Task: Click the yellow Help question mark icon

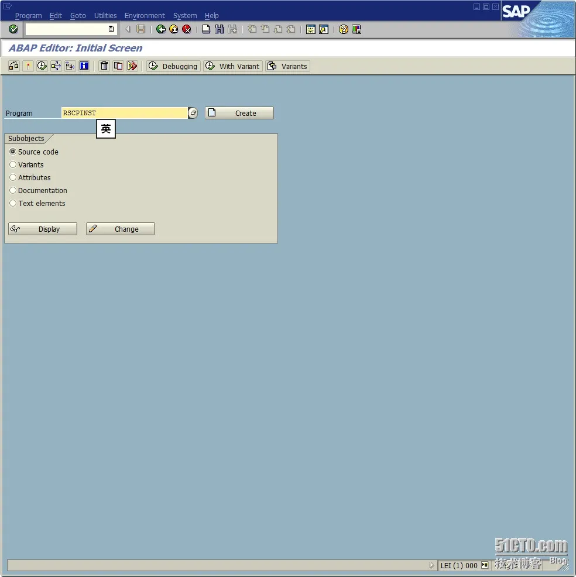Action: pos(344,29)
